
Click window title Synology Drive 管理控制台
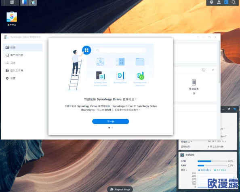25,37
